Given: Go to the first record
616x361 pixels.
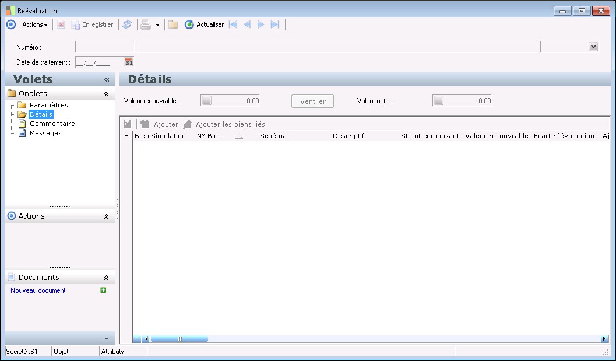Looking at the screenshot, I should tap(233, 24).
